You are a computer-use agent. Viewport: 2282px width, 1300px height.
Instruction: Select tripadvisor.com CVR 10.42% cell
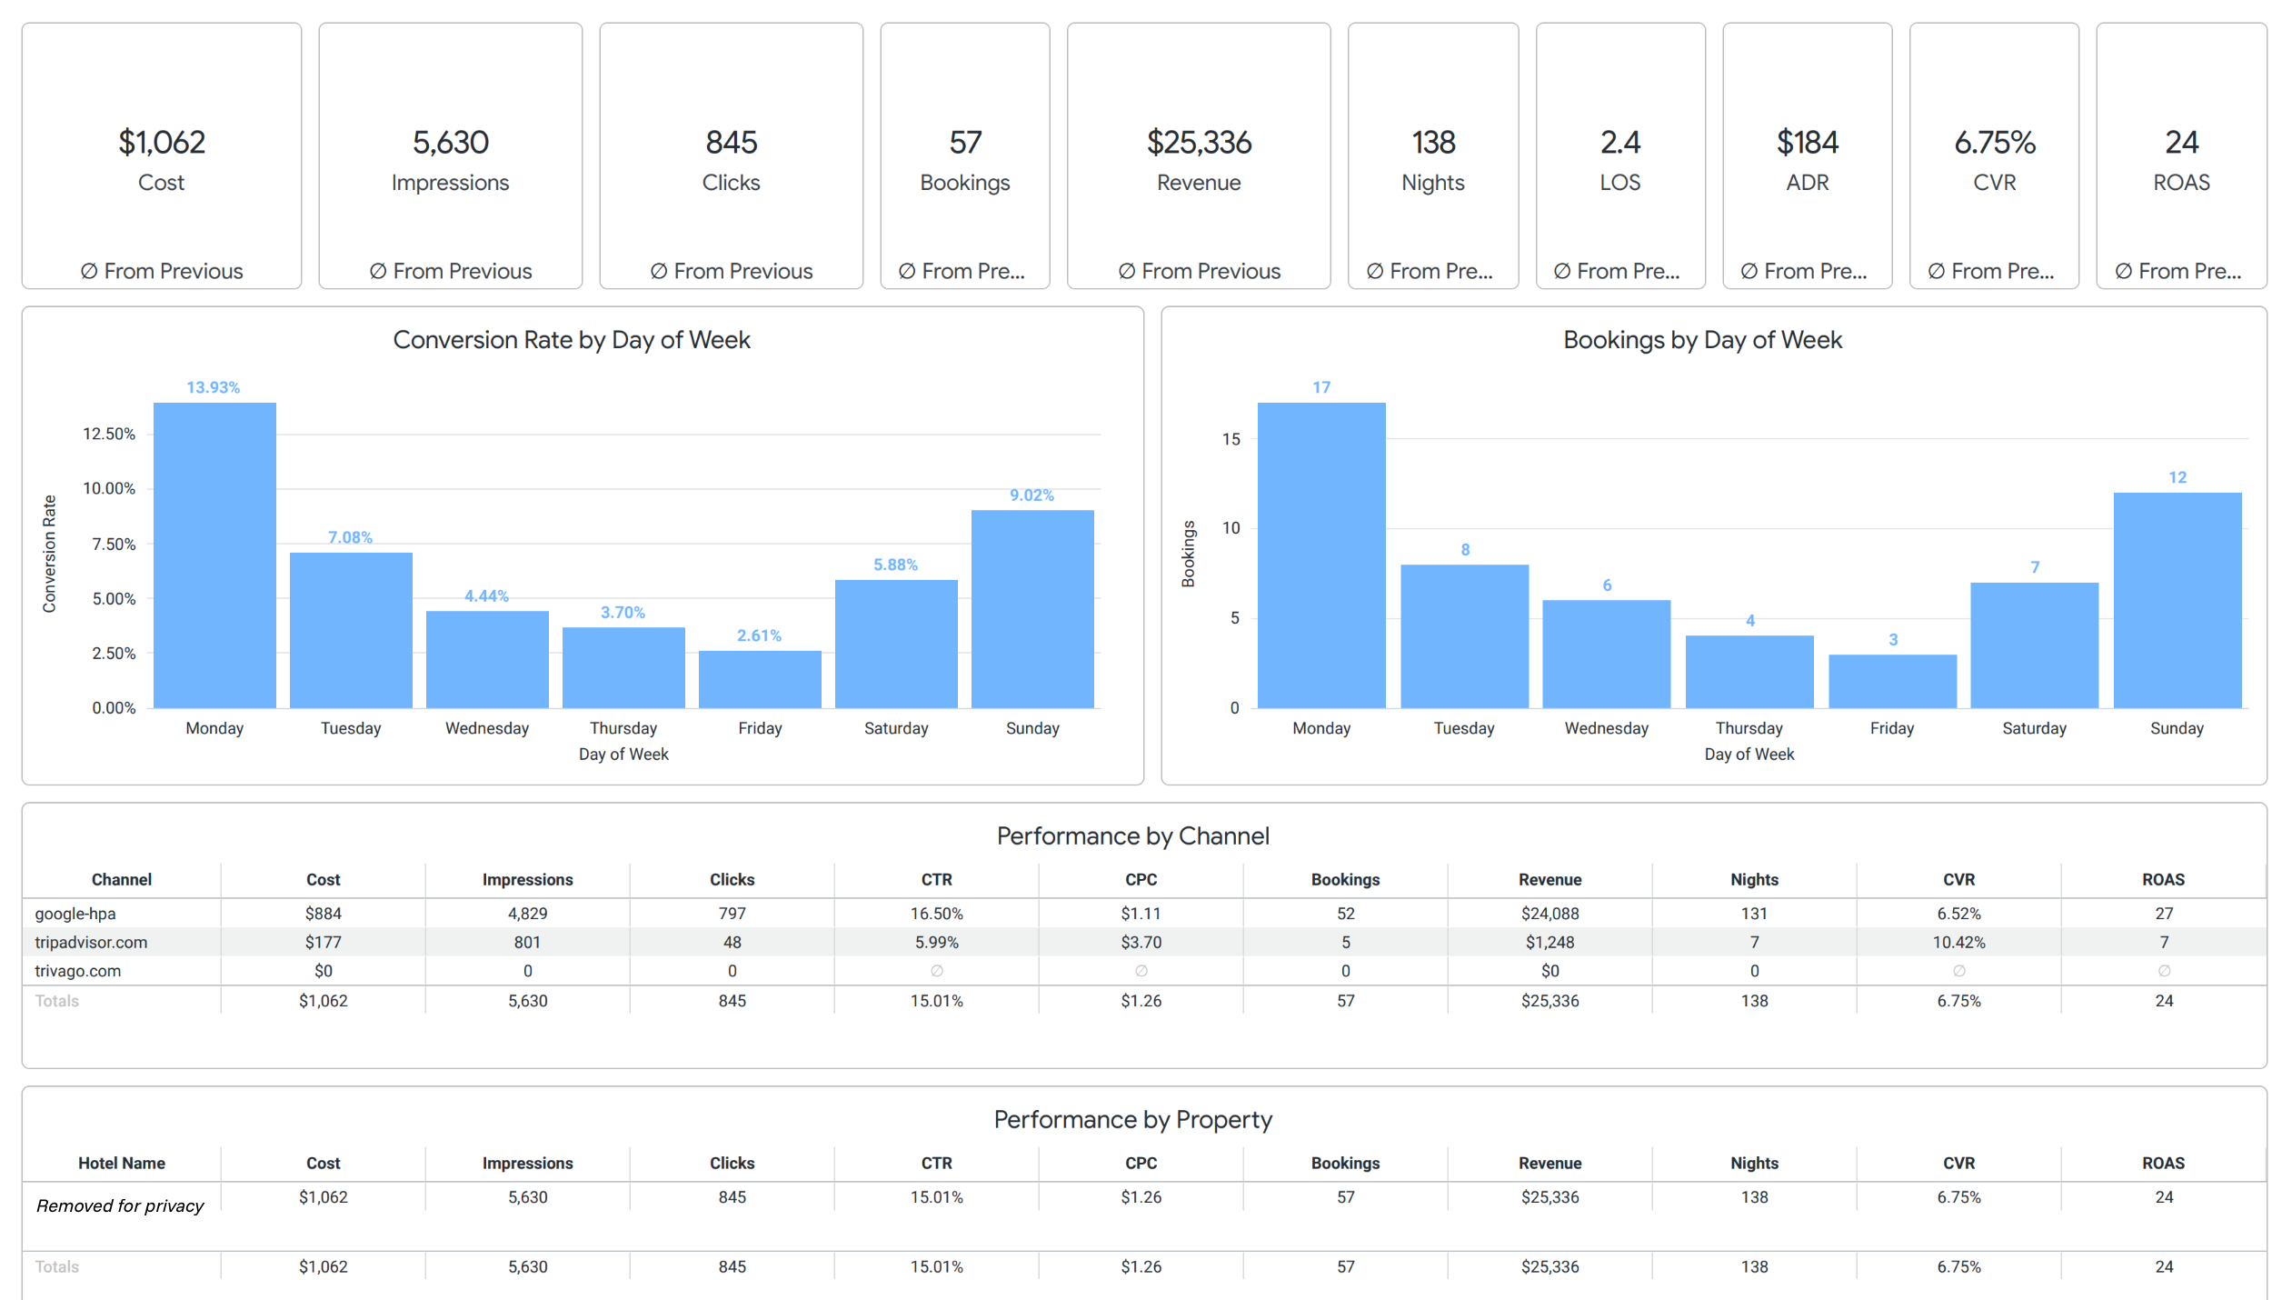point(1959,942)
